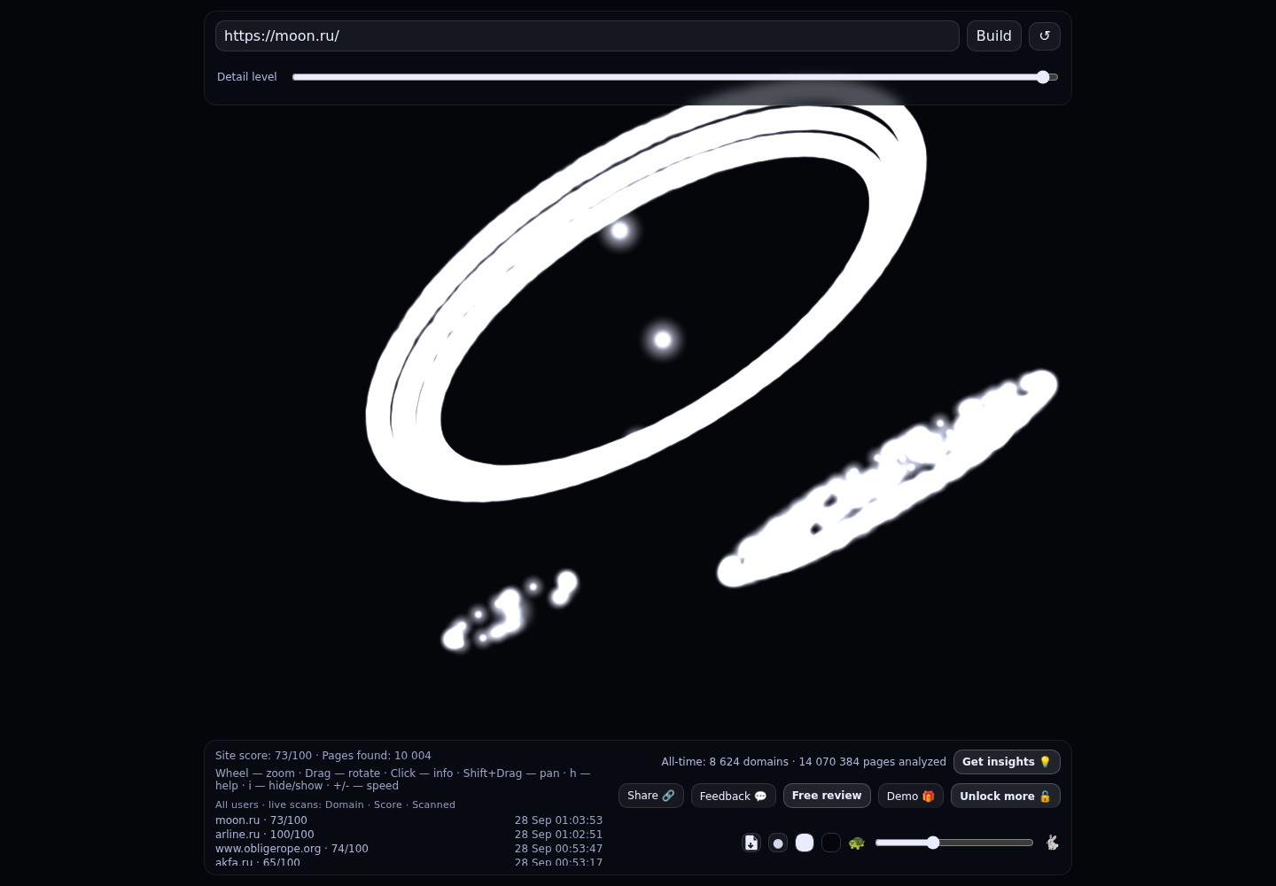The image size is (1276, 886).
Task: Select the arline.ru · 100/100 scan row
Action: [x=409, y=835]
